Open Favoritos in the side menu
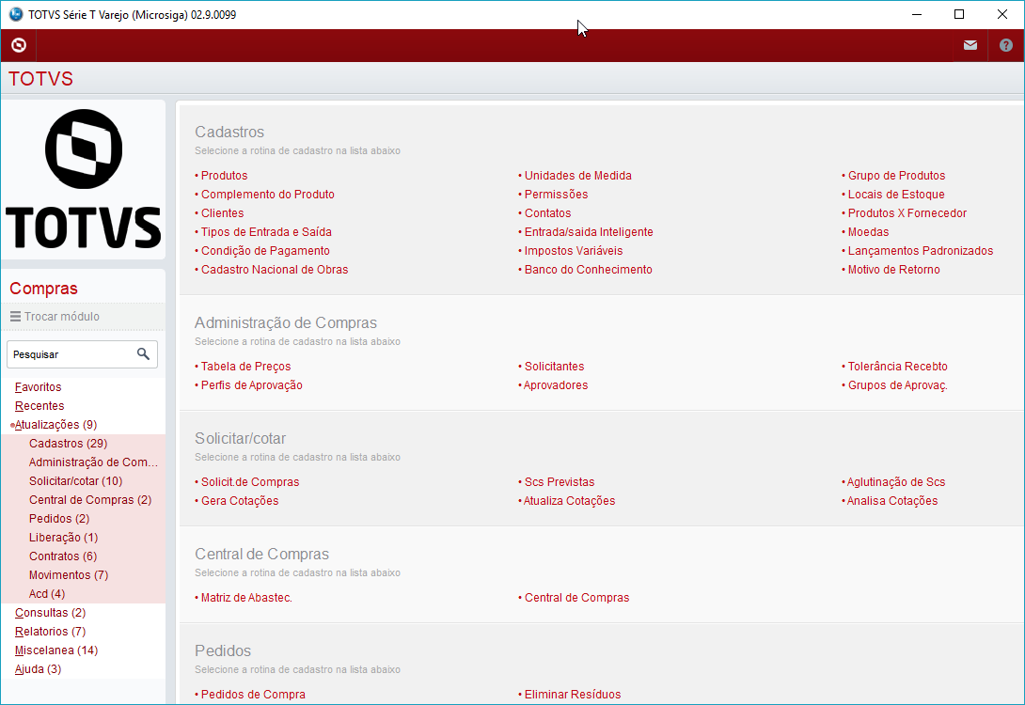Screen dimensions: 1025x705 pos(38,386)
